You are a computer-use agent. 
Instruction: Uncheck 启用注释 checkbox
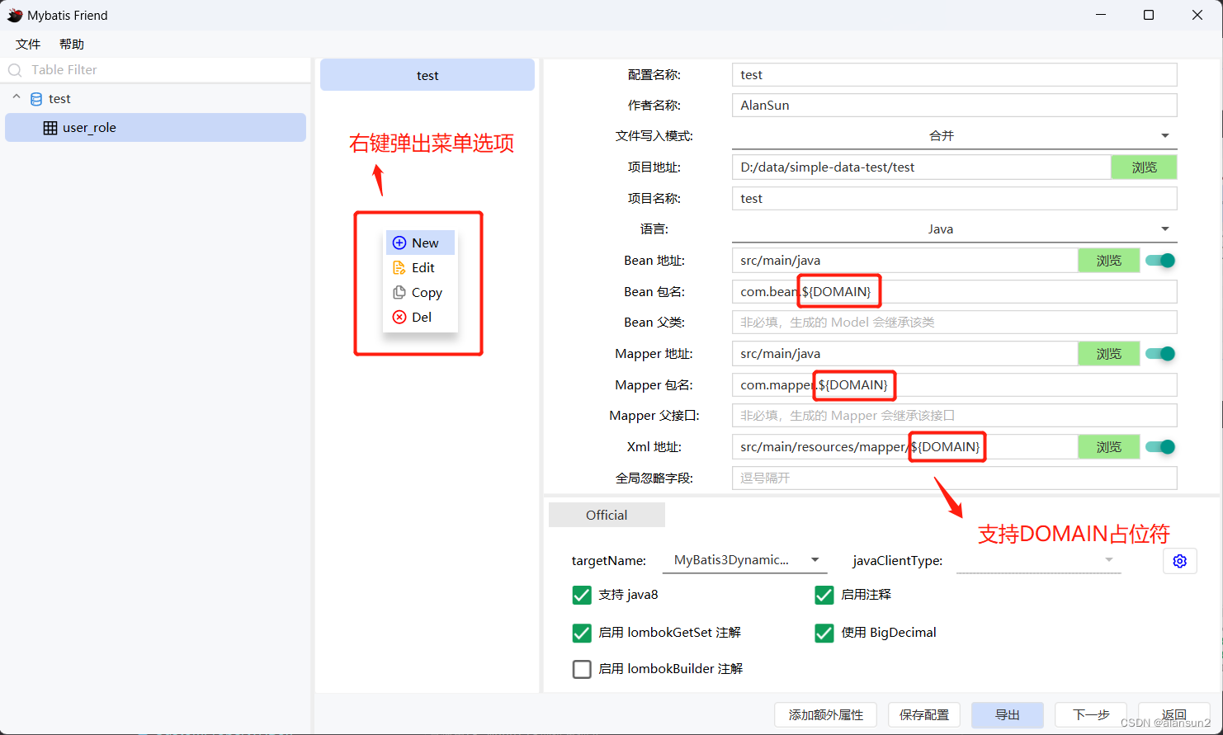(x=824, y=595)
